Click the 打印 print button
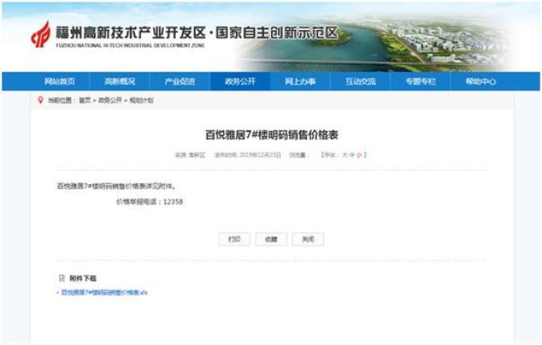 pos(234,239)
